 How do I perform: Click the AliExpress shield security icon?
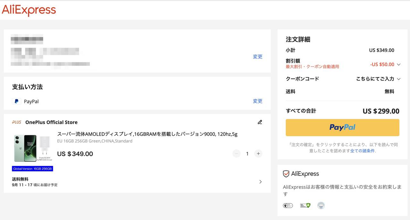(x=286, y=174)
